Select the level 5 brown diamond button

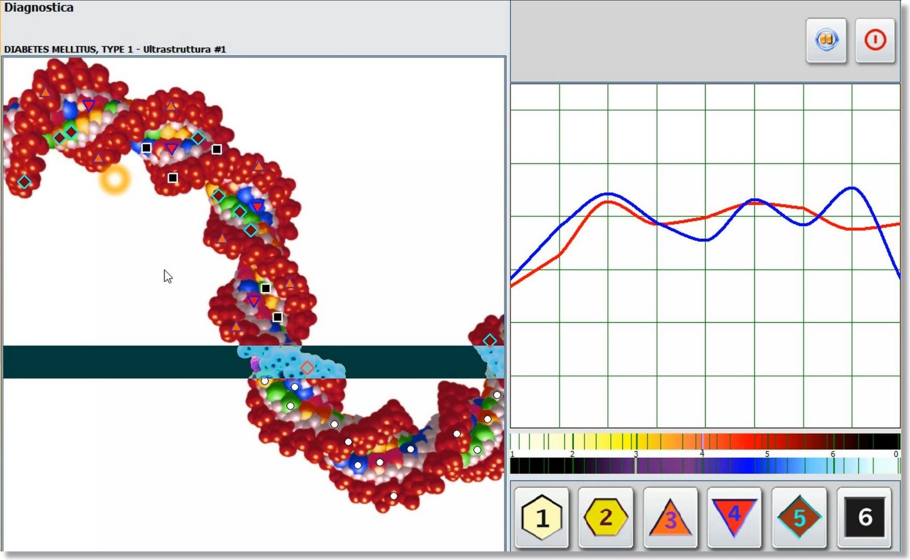click(799, 517)
